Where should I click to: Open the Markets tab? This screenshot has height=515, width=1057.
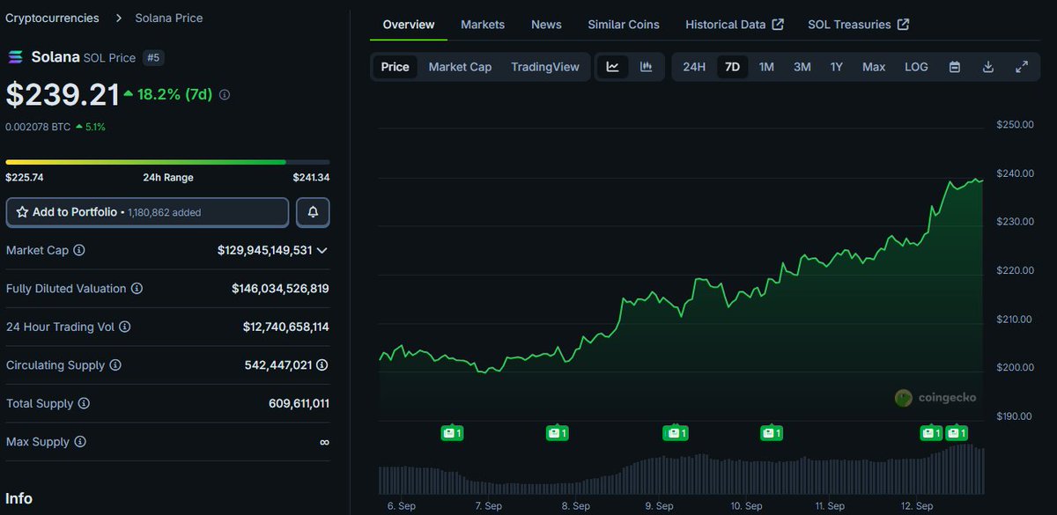[x=483, y=25]
